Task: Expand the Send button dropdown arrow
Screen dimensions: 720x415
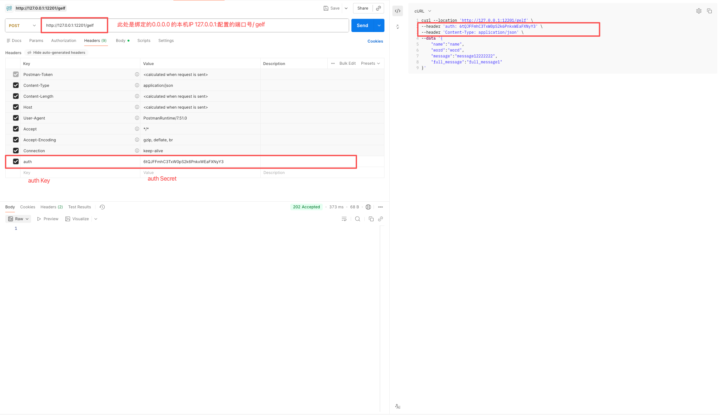Action: pos(379,25)
